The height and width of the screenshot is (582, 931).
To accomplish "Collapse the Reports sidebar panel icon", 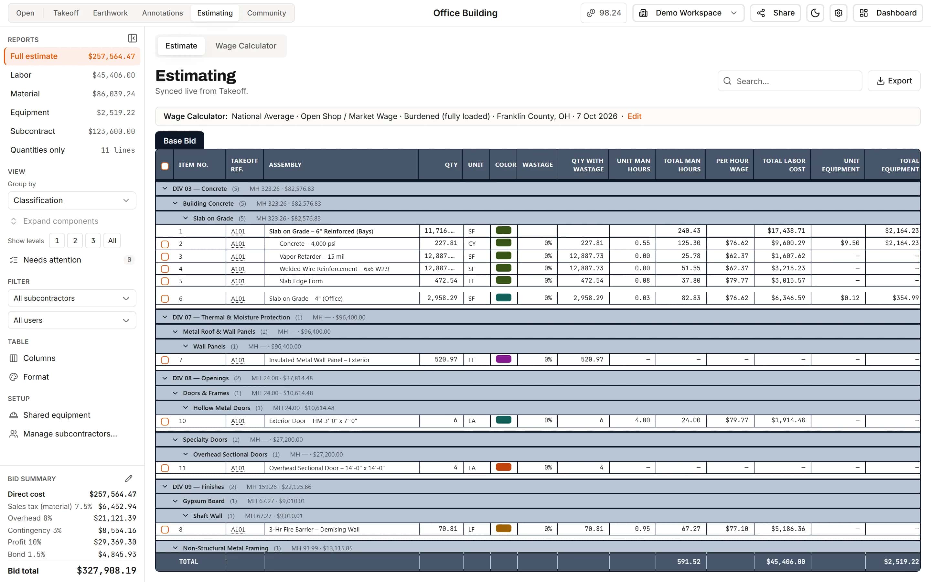I will tap(132, 38).
